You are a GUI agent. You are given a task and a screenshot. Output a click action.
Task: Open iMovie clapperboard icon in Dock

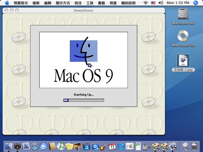click(87, 146)
